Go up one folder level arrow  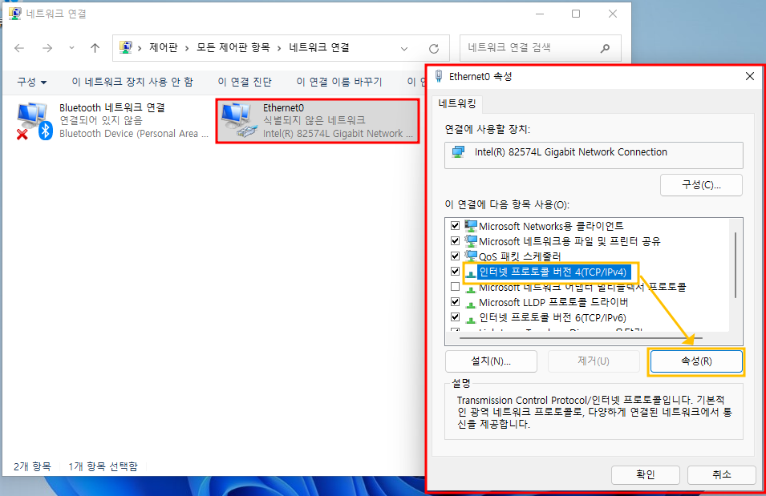(x=95, y=48)
